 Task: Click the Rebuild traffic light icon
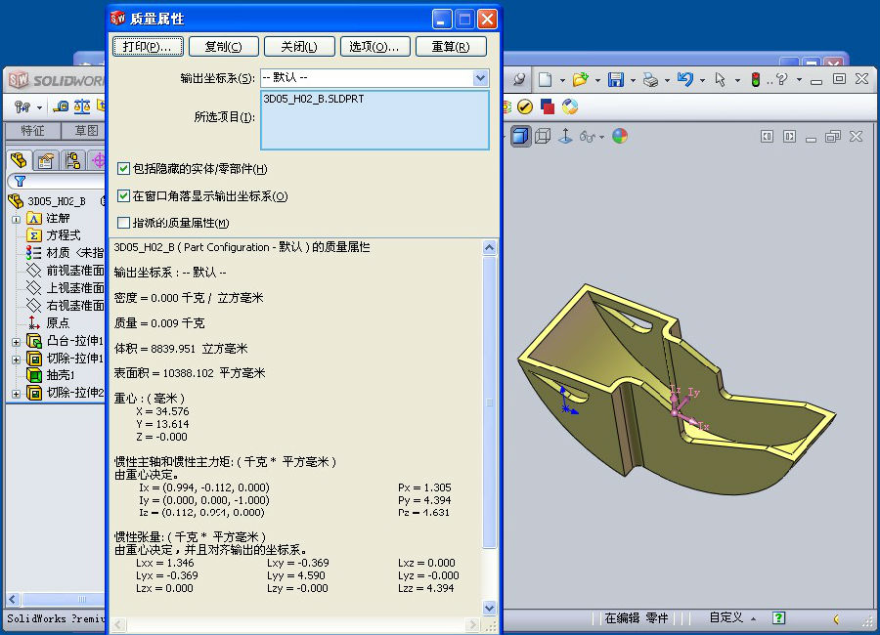point(755,79)
